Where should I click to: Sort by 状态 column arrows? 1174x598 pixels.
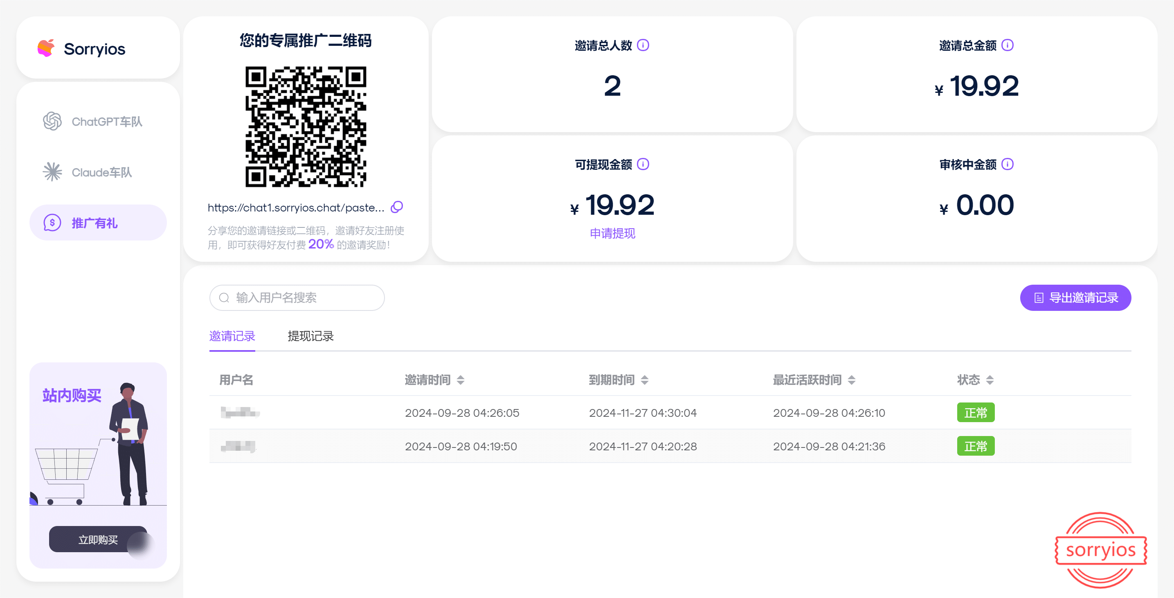(990, 380)
